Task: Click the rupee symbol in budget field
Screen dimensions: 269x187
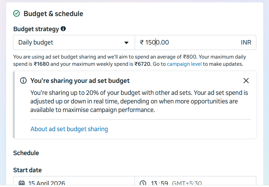Action: point(142,42)
